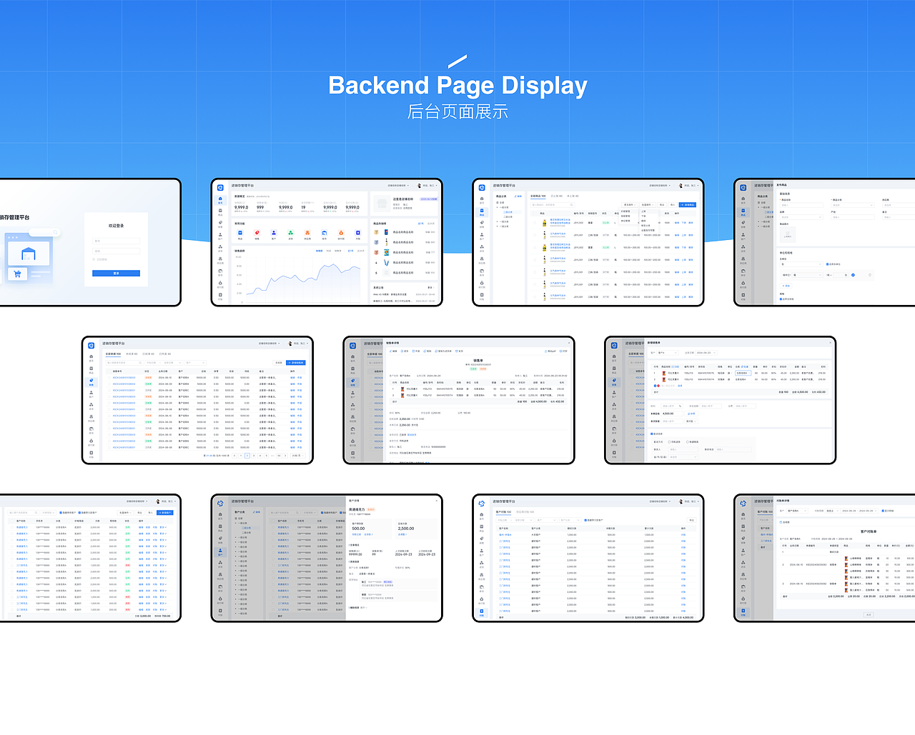Tick the second row checkbox in the sales order table
The height and width of the screenshot is (735, 915).
click(109, 384)
